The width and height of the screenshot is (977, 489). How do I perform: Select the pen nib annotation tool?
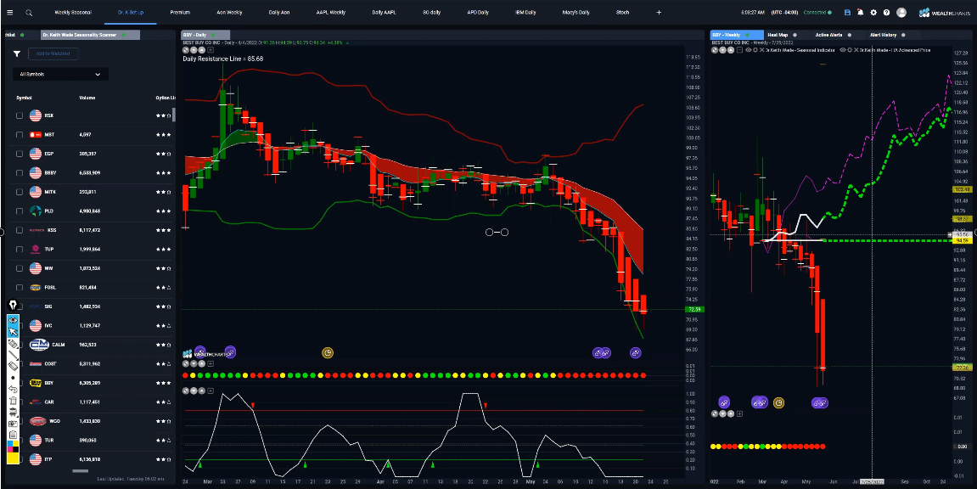point(13,306)
